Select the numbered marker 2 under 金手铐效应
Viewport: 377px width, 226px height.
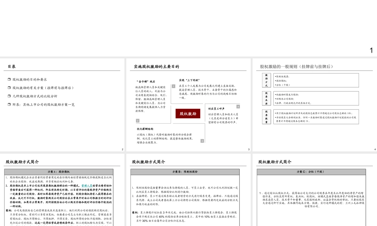(137, 121)
